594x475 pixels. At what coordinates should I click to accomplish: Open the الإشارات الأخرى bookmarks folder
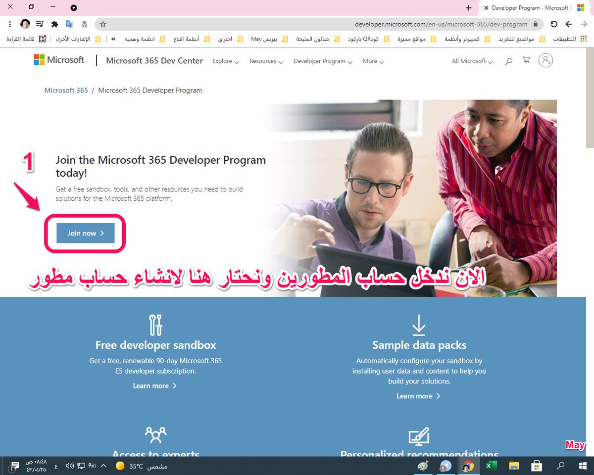(79, 39)
